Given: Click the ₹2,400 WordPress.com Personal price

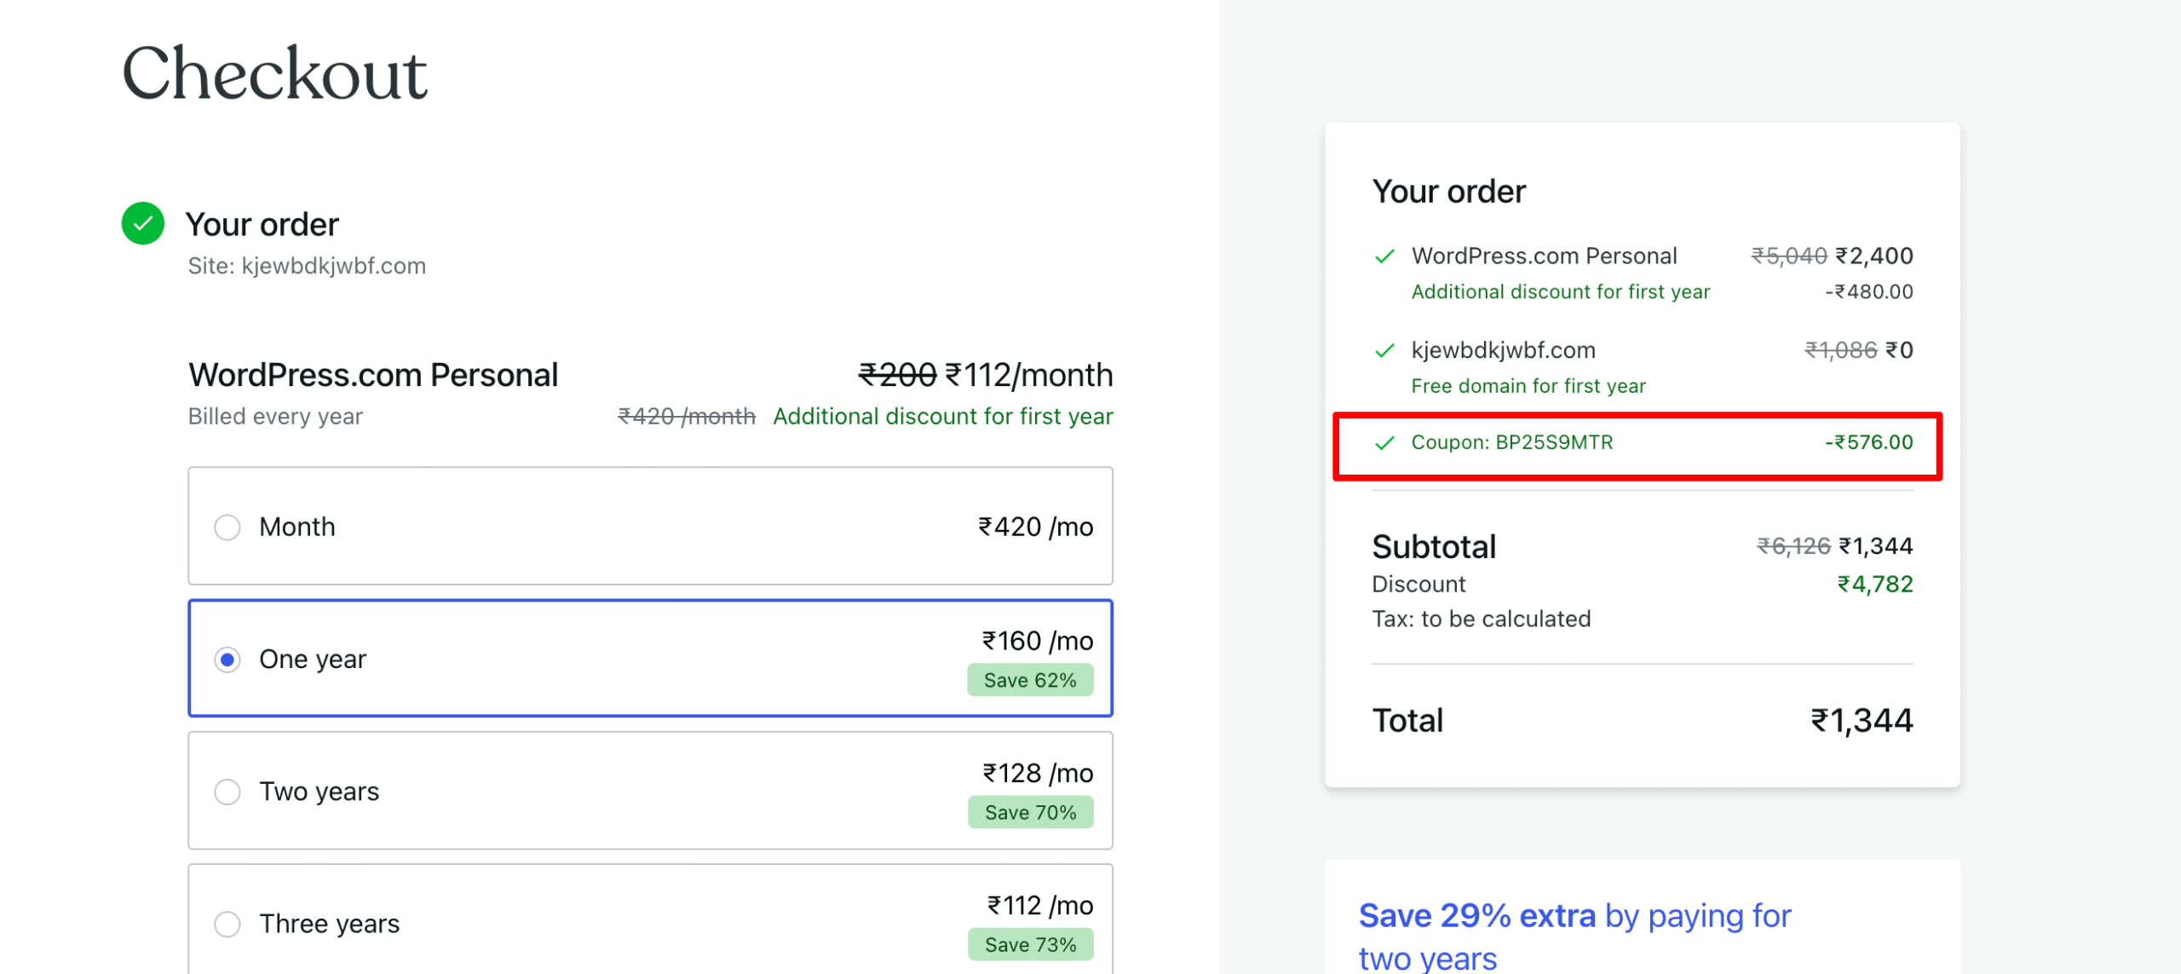Looking at the screenshot, I should click(1874, 256).
